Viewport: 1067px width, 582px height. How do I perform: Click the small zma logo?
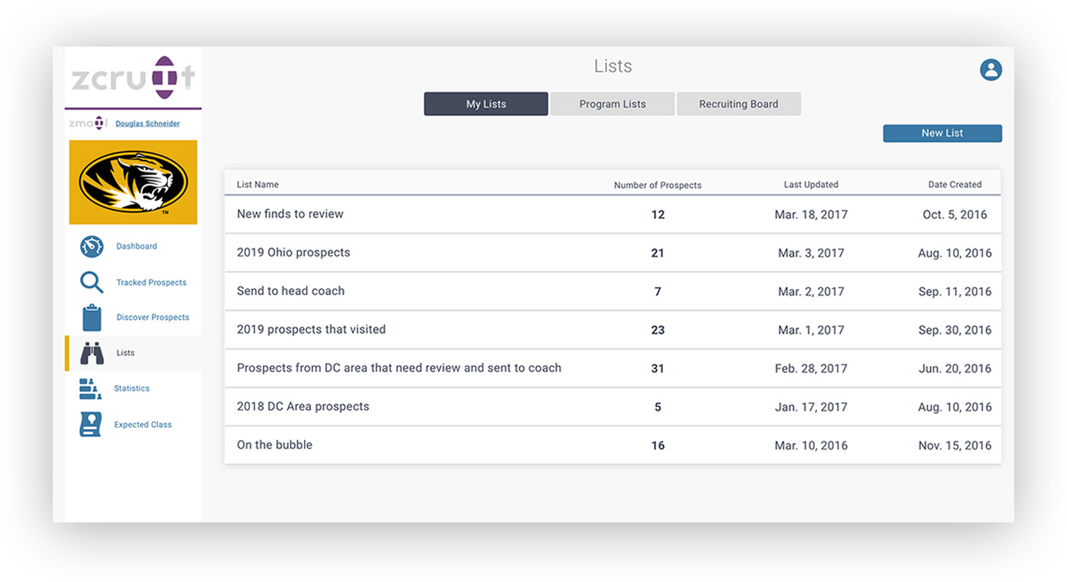tap(87, 123)
